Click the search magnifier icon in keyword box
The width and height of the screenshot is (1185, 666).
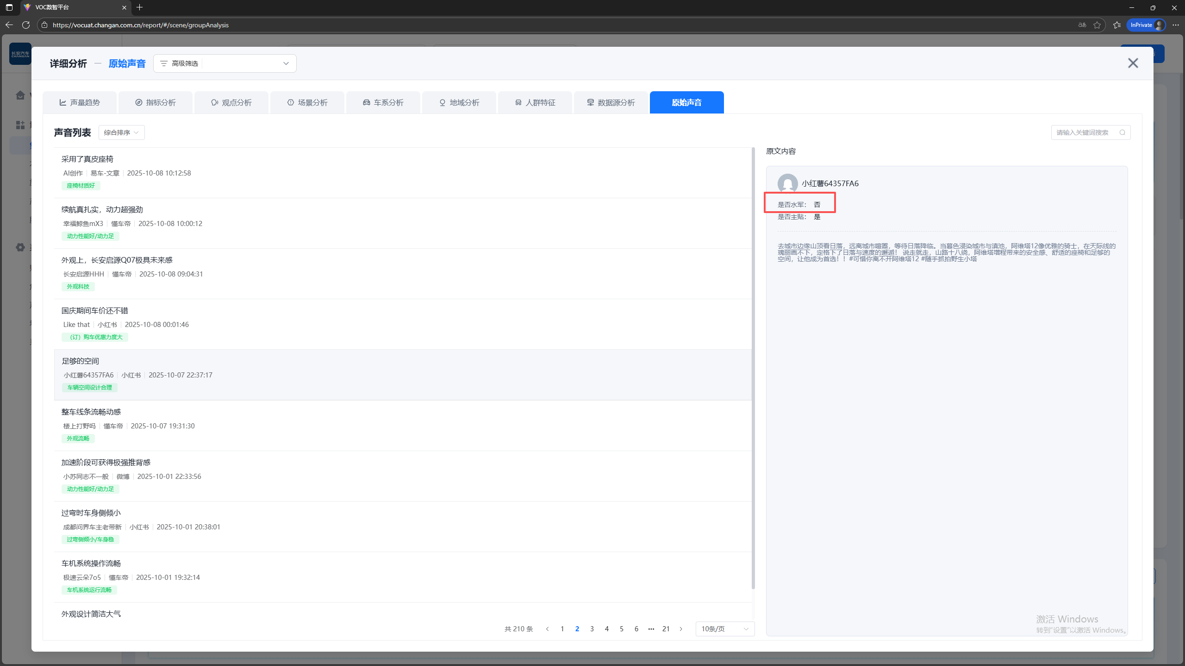[x=1122, y=132]
